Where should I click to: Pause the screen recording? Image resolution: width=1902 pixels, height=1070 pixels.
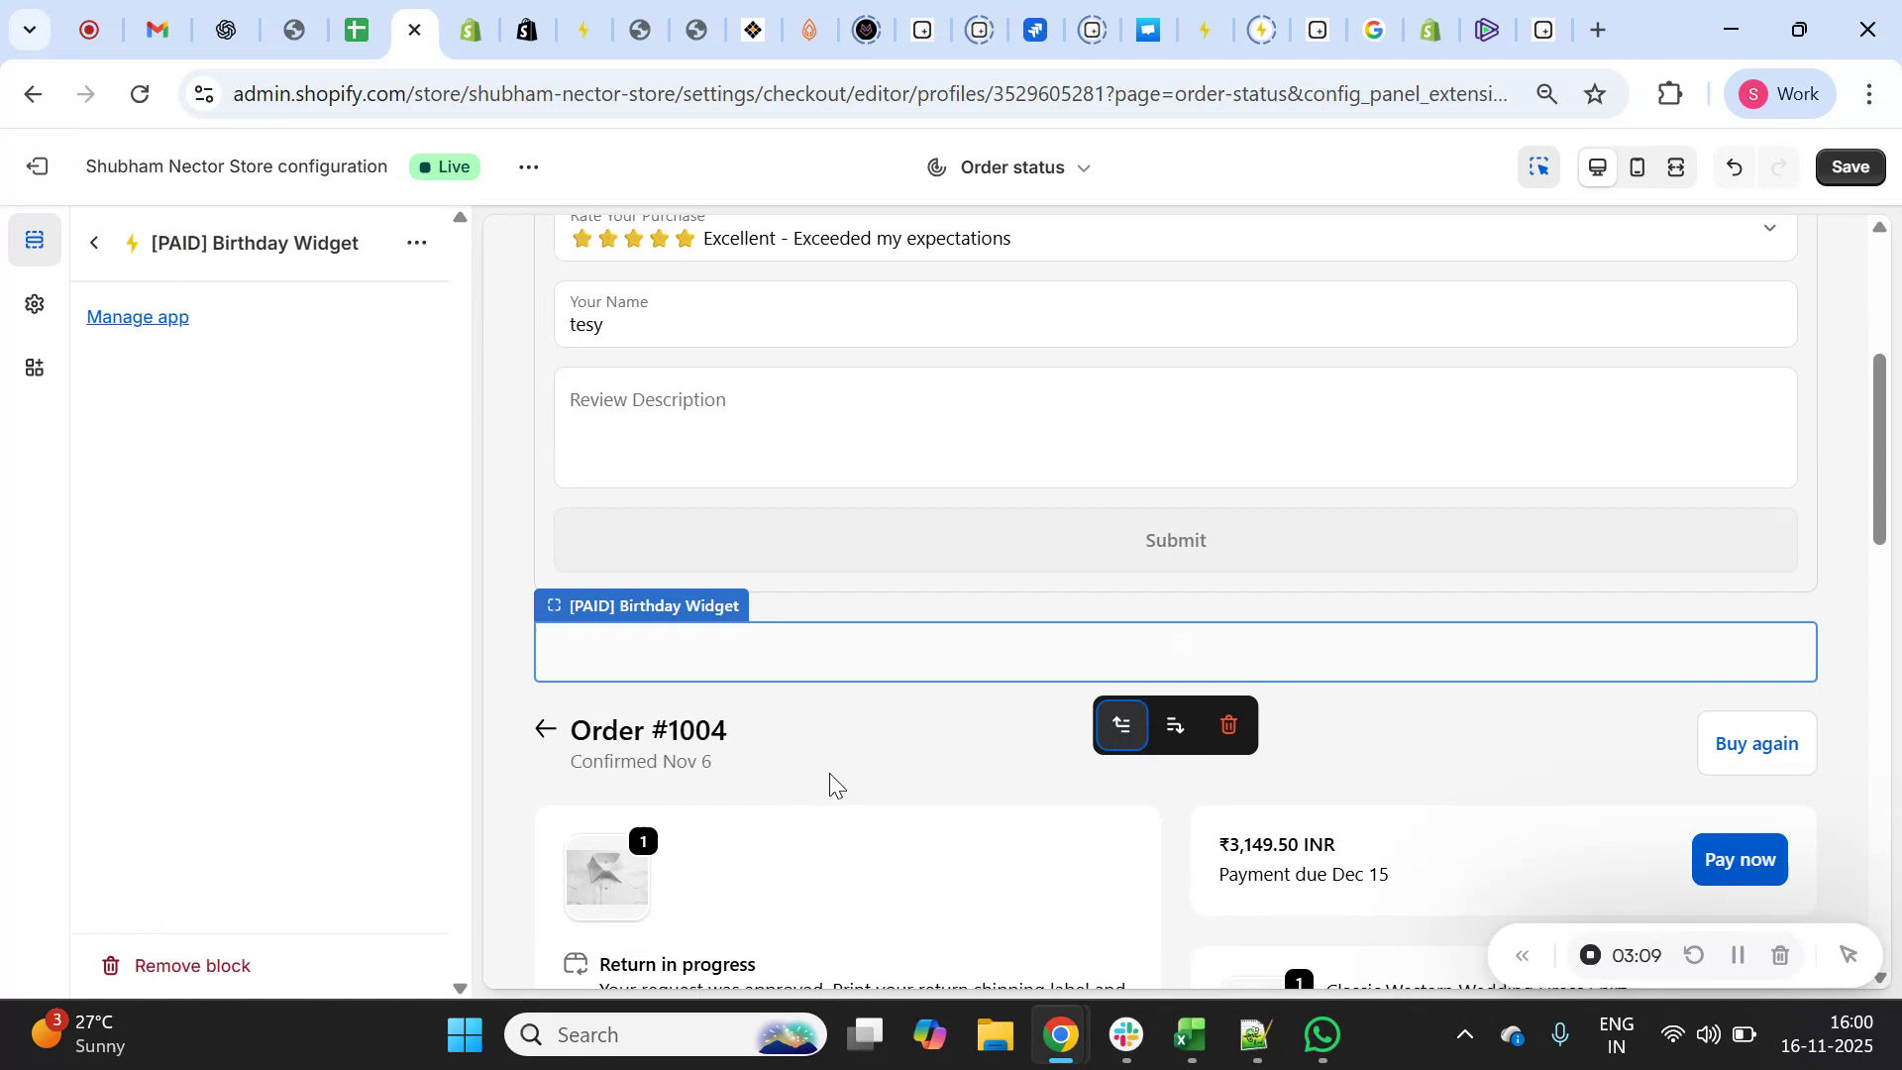point(1738,954)
